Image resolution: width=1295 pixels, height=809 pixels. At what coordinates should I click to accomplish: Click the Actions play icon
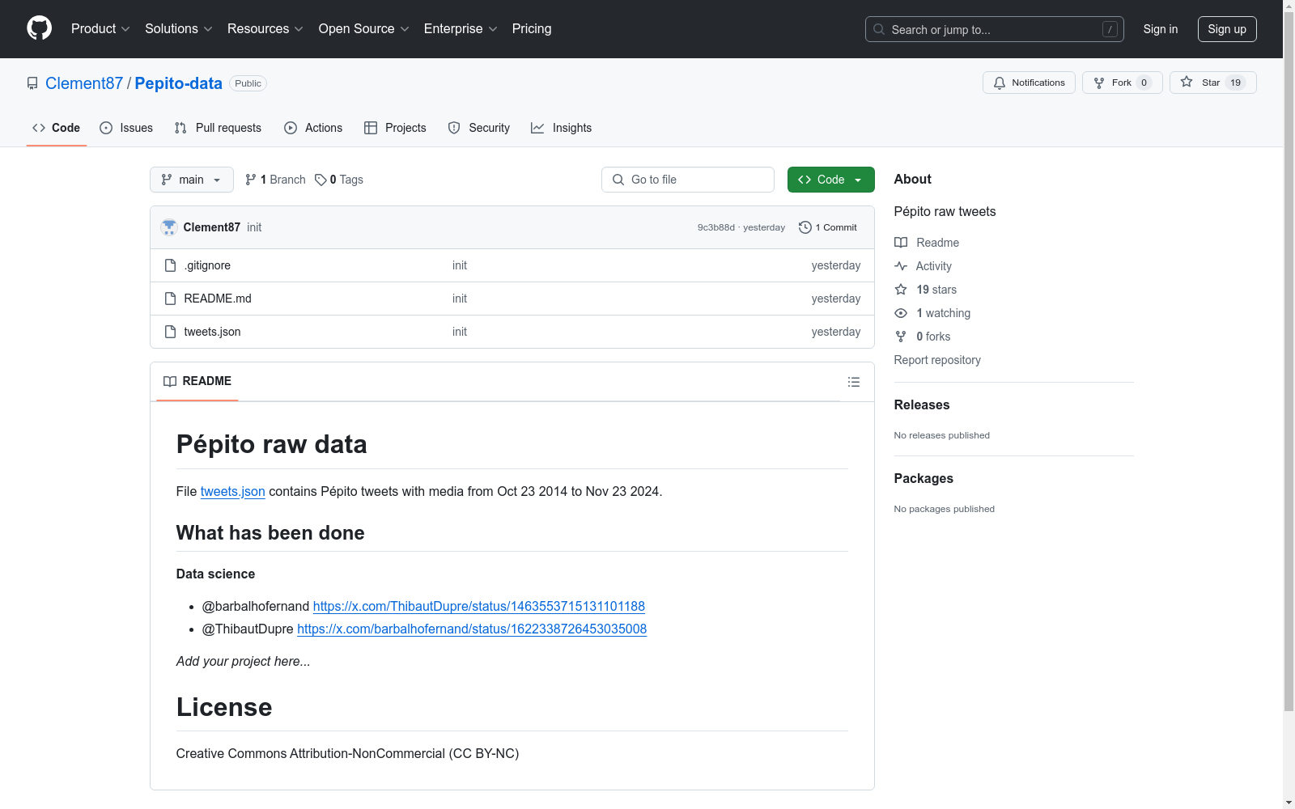tap(291, 128)
